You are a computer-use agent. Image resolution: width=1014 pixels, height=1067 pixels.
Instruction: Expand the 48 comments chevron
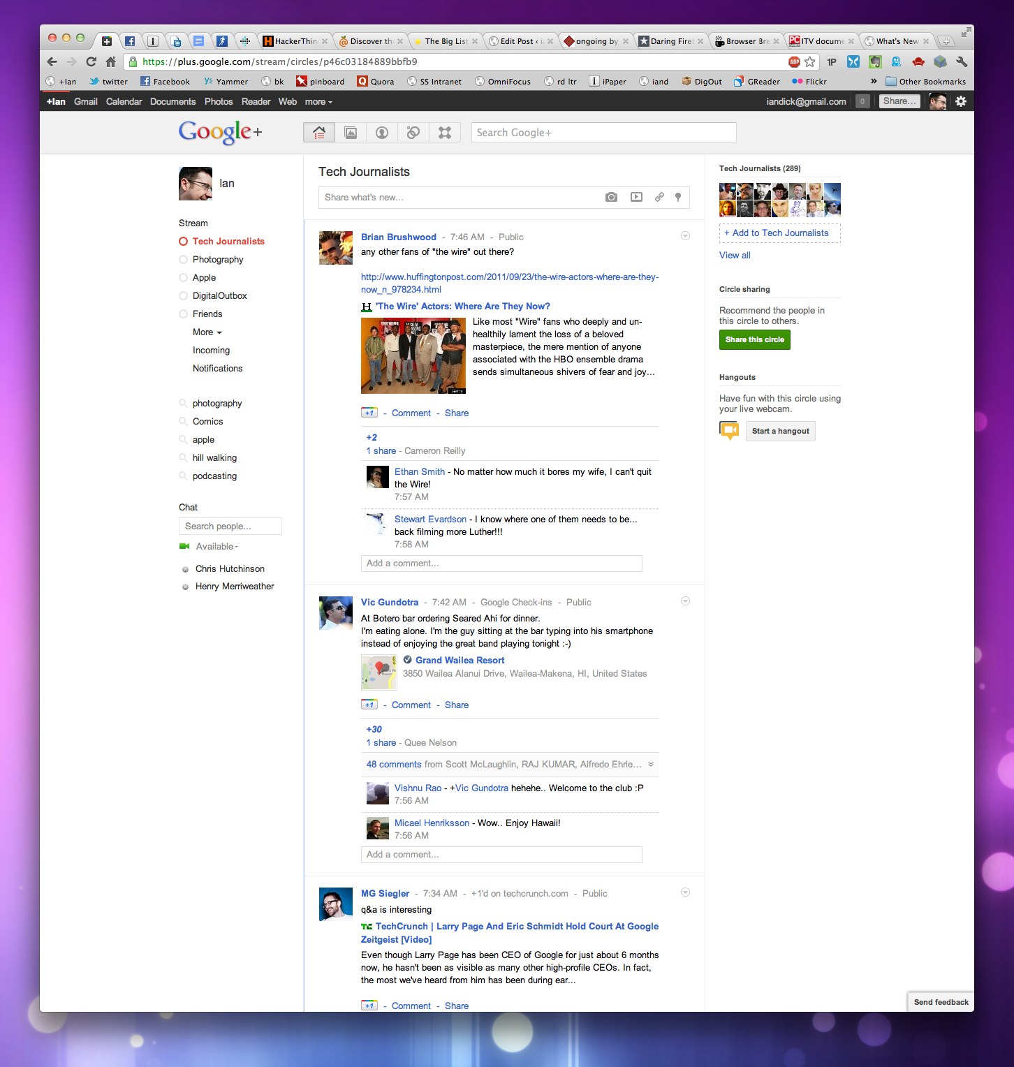tap(651, 764)
